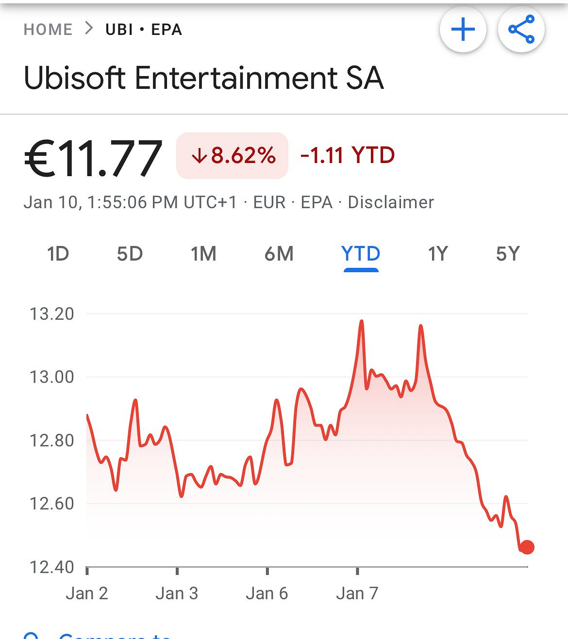This screenshot has width=568, height=639.
Task: Click the breadcrumb chevron after HOME
Action: 89,29
